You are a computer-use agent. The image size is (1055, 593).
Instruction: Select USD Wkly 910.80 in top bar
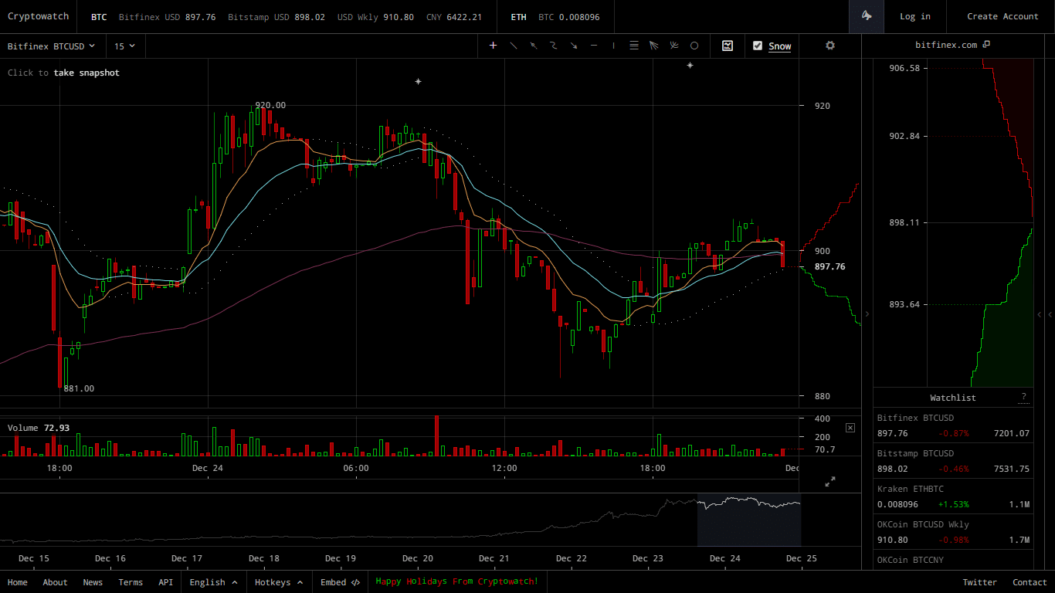point(375,17)
